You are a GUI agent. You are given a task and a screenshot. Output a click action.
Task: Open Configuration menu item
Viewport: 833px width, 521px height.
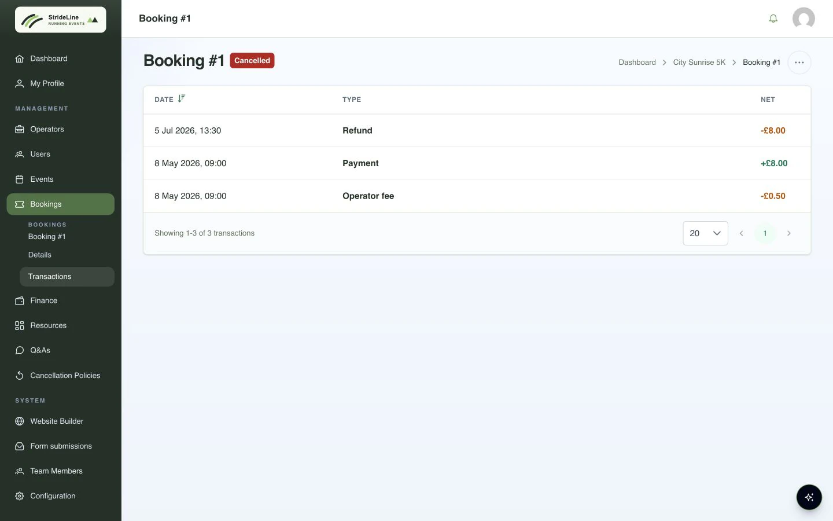(x=61, y=496)
